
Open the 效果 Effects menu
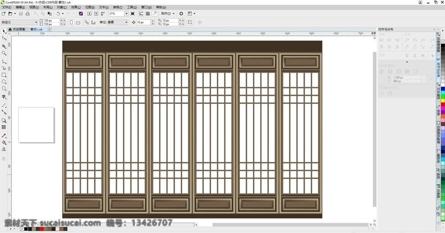click(76, 7)
